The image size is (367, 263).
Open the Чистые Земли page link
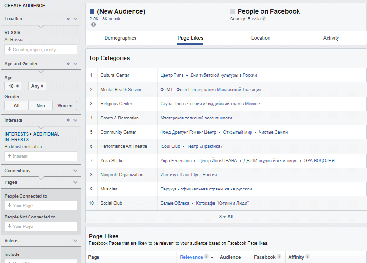click(x=273, y=132)
